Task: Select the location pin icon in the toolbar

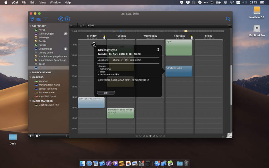Action: tap(32, 19)
